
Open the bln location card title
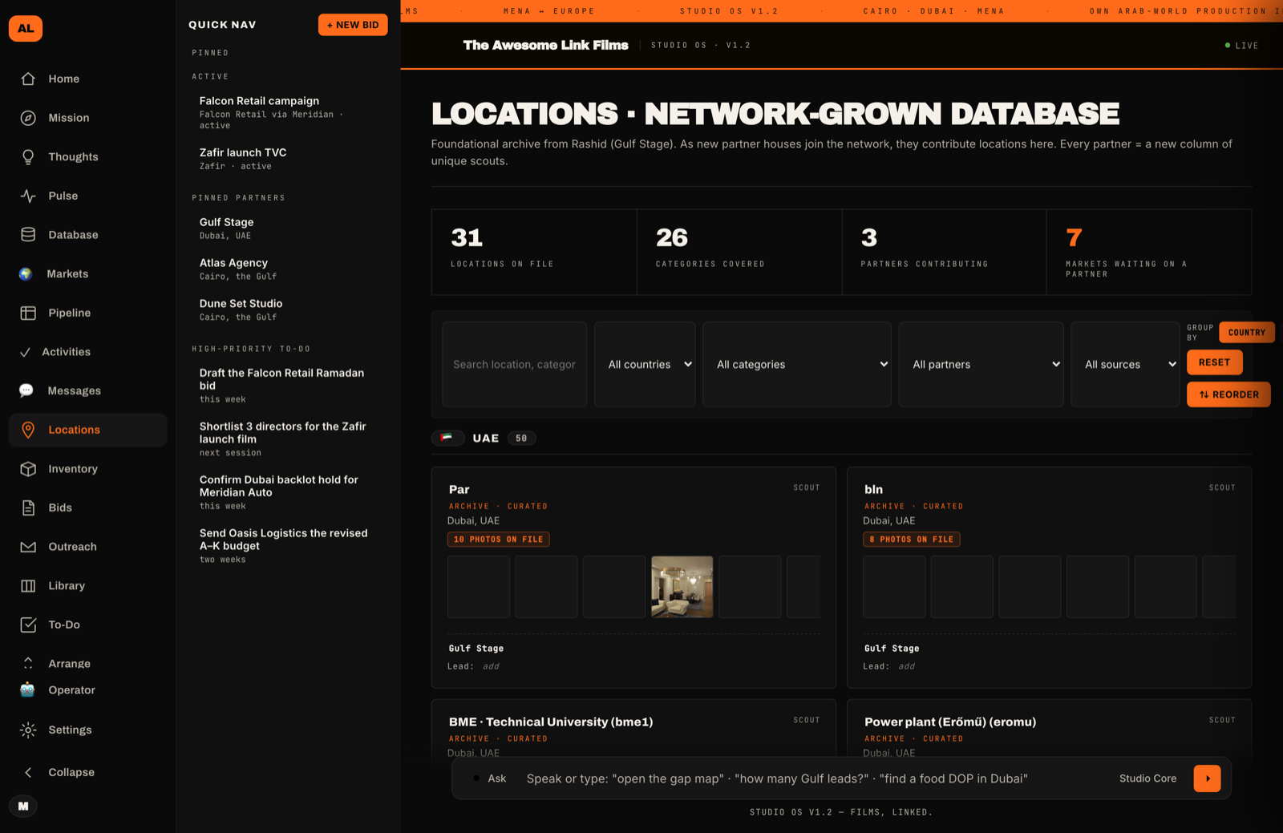873,489
